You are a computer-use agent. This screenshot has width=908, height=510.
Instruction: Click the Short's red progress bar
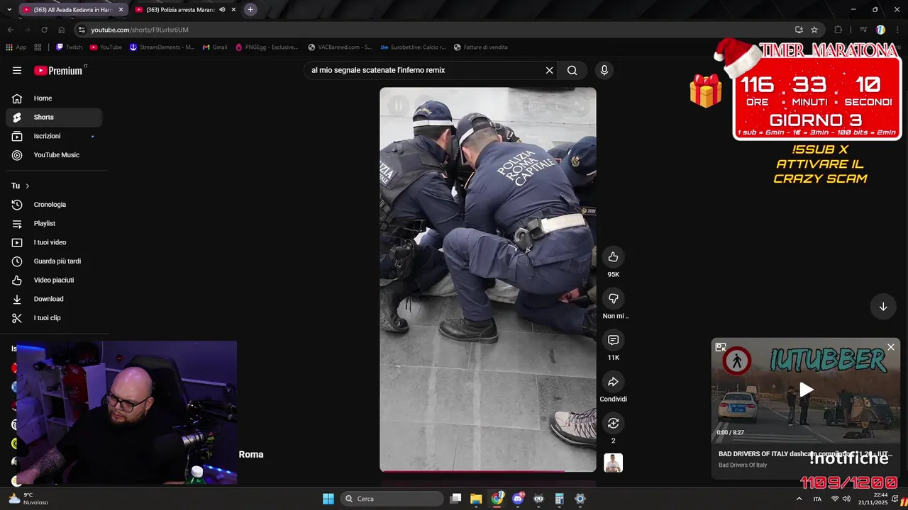point(488,470)
